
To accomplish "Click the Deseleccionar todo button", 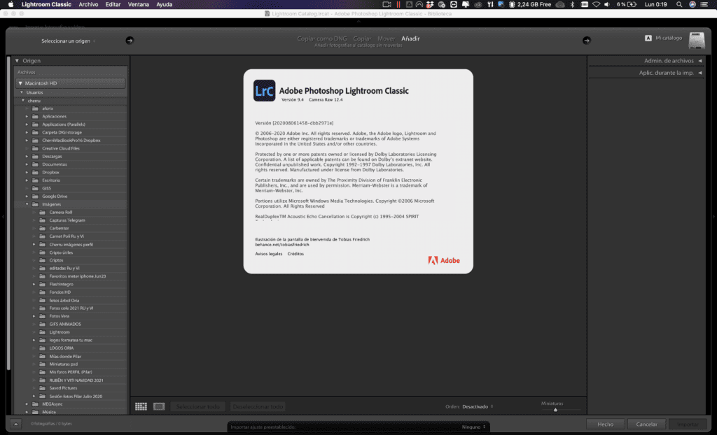I will pos(258,406).
